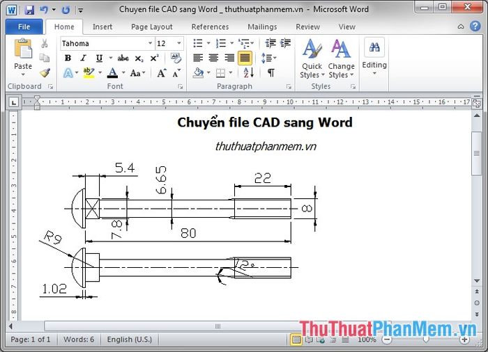Click the Undo arrow icon

click(44, 10)
